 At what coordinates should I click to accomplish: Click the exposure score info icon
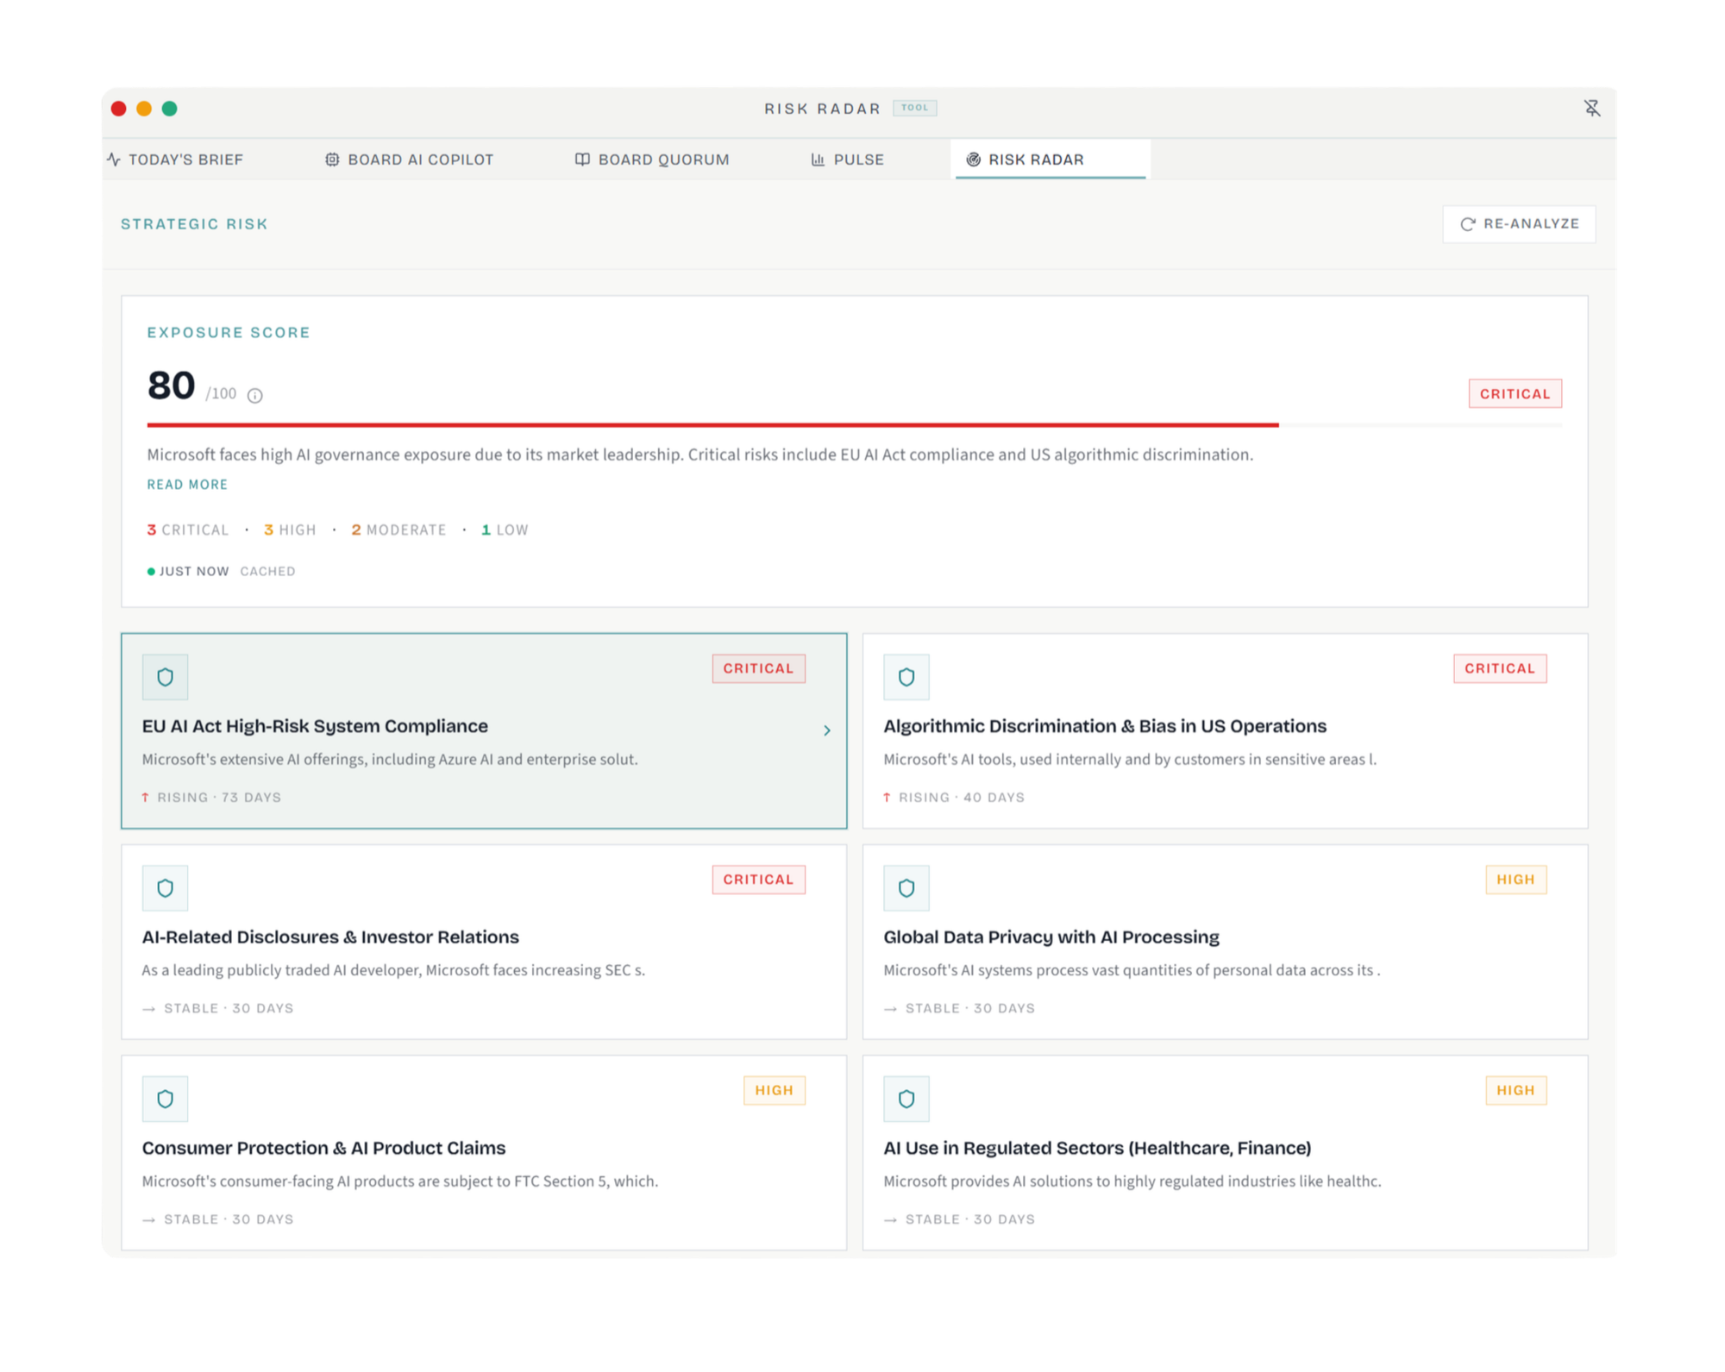pyautogui.click(x=255, y=395)
